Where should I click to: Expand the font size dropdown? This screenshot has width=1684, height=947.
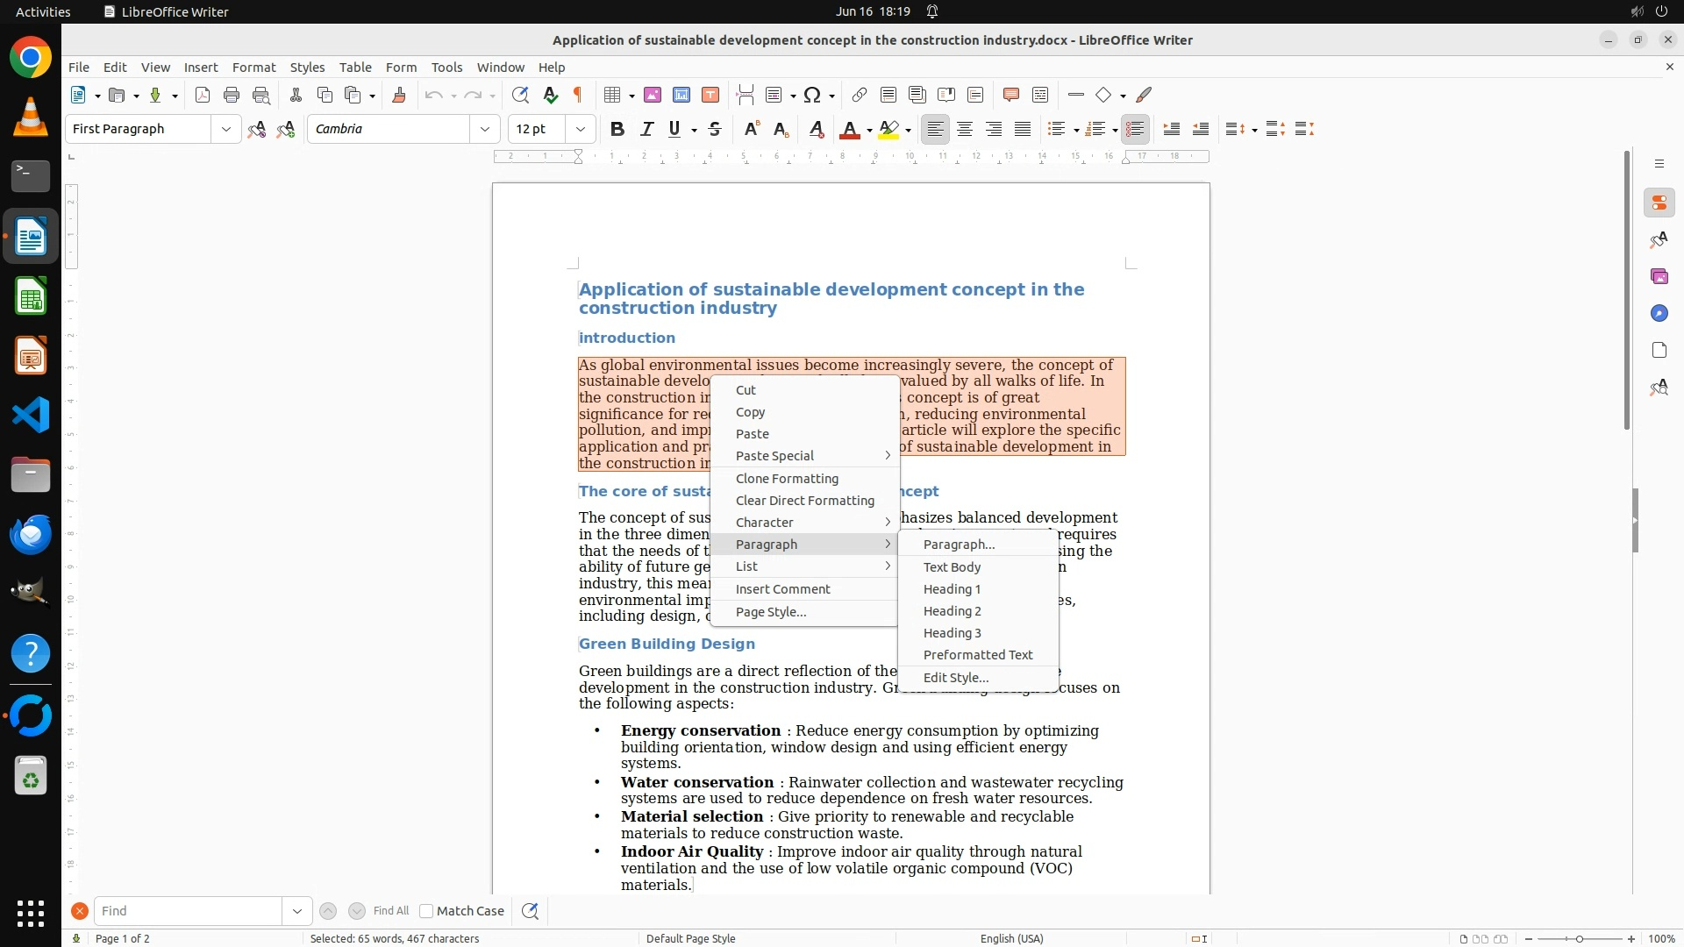click(580, 130)
